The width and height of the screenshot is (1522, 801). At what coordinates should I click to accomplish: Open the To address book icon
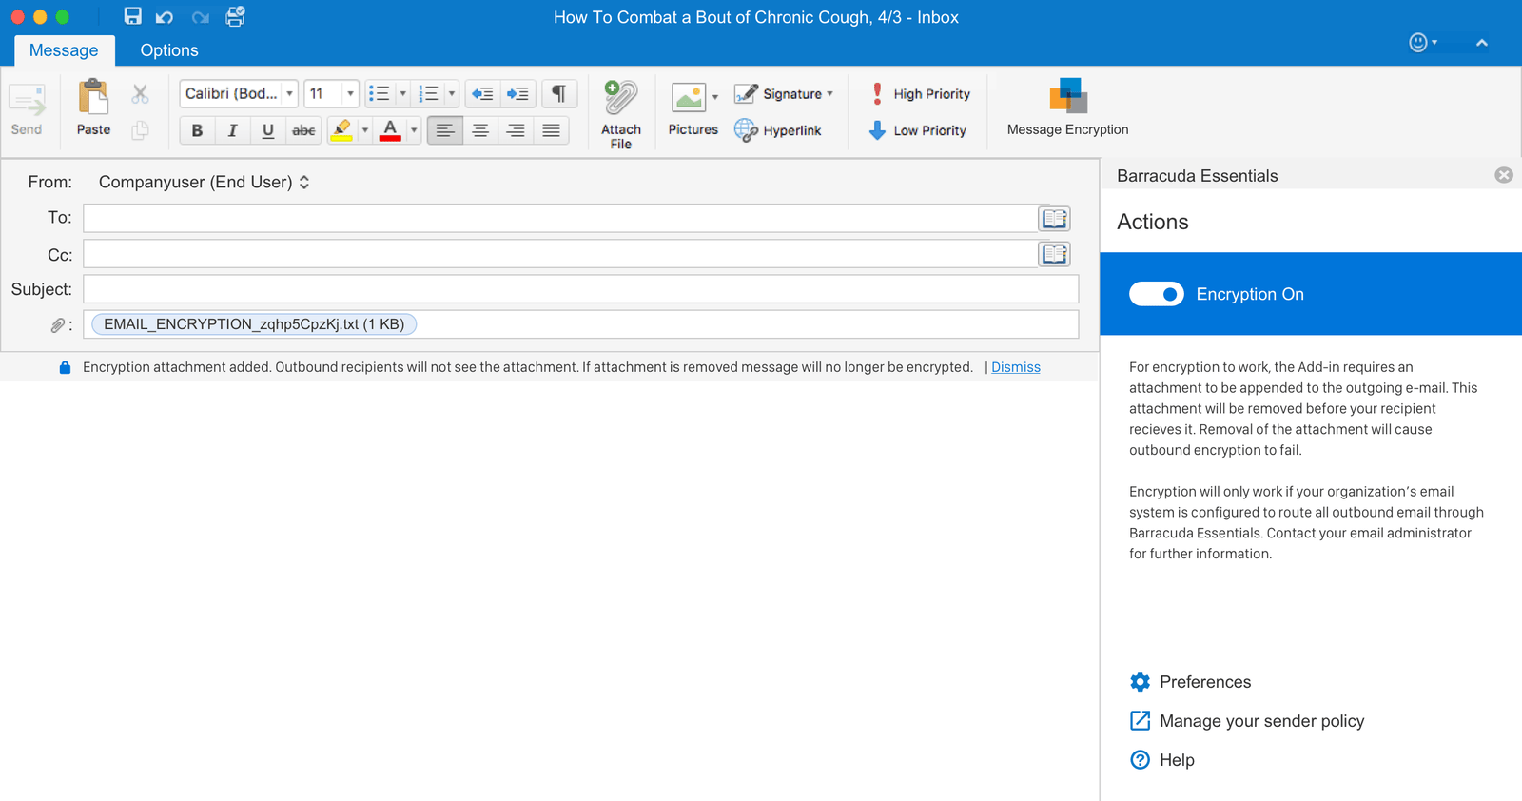tap(1054, 219)
